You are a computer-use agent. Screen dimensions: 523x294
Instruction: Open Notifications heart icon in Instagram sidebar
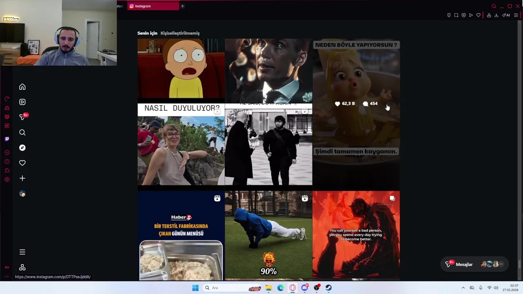point(22,163)
